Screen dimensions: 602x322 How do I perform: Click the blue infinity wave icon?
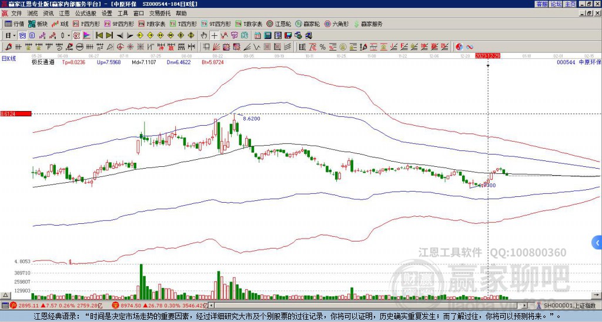tap(470, 47)
